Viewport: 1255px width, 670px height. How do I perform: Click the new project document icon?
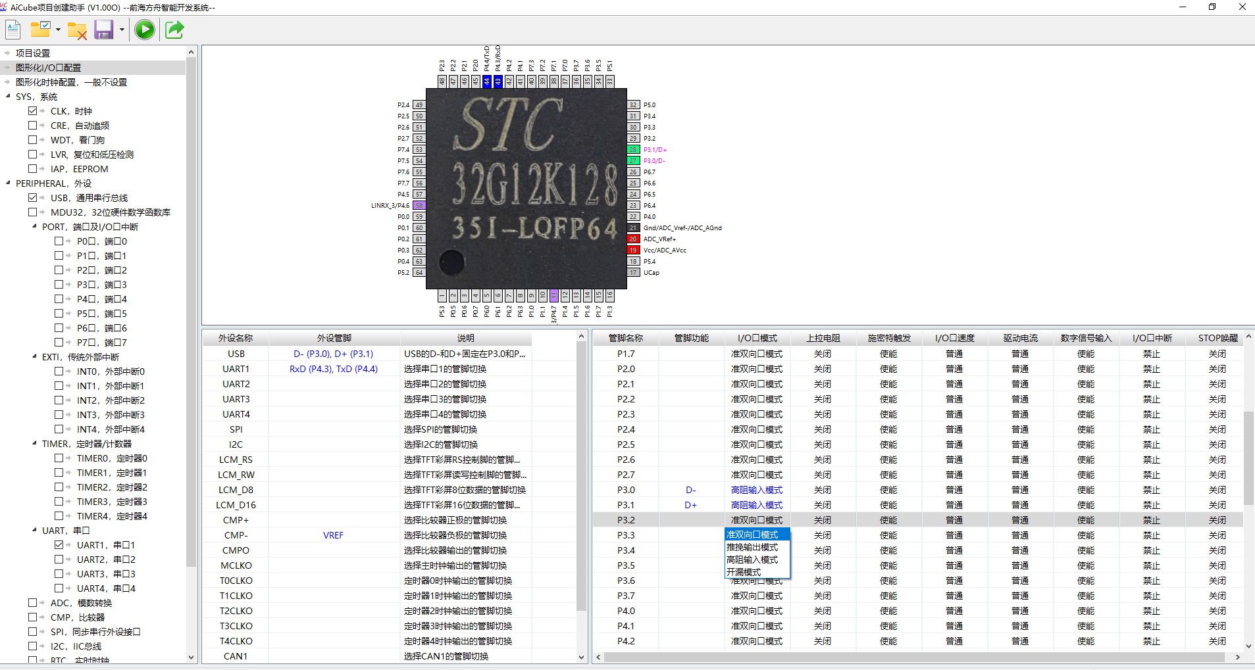[x=13, y=30]
